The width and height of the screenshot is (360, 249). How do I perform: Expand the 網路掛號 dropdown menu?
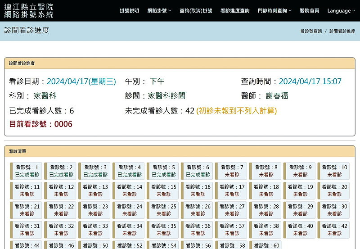point(159,10)
